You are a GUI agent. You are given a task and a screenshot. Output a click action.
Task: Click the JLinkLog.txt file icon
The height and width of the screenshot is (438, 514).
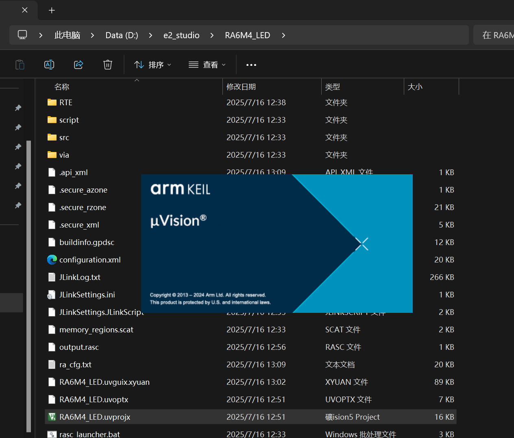52,277
